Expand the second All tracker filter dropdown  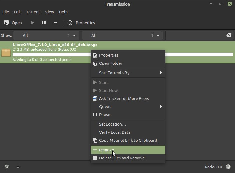122,35
